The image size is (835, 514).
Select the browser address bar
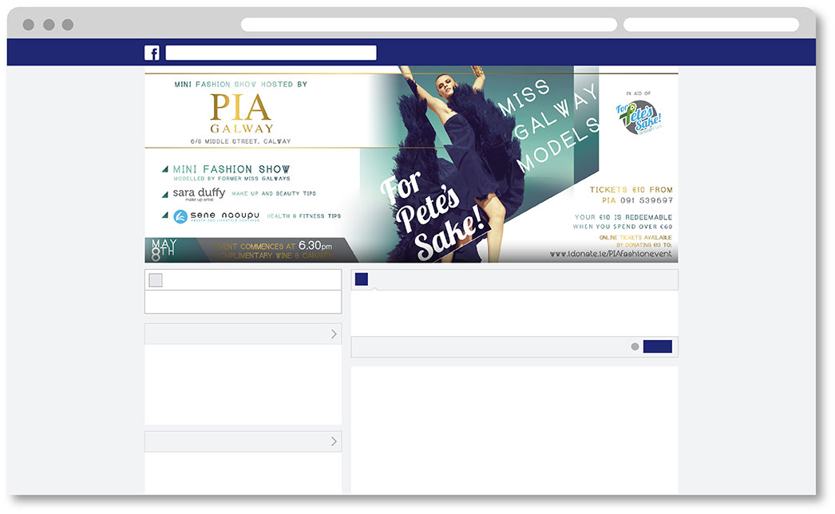(429, 25)
